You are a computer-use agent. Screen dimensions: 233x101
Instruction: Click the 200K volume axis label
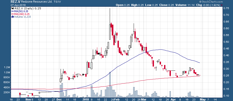(x=7, y=92)
